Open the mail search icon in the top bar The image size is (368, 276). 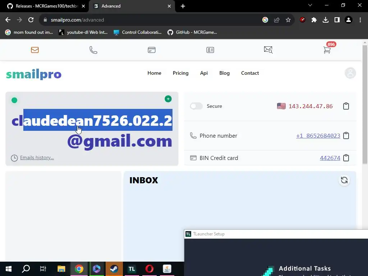click(268, 50)
